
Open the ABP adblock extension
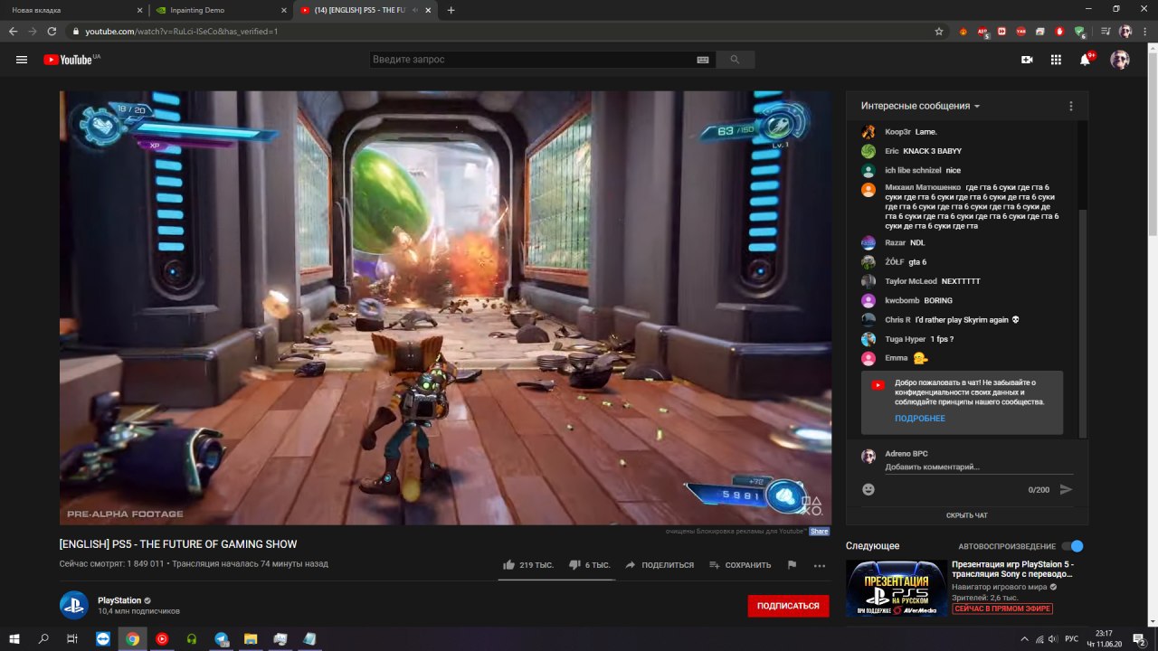pos(983,32)
